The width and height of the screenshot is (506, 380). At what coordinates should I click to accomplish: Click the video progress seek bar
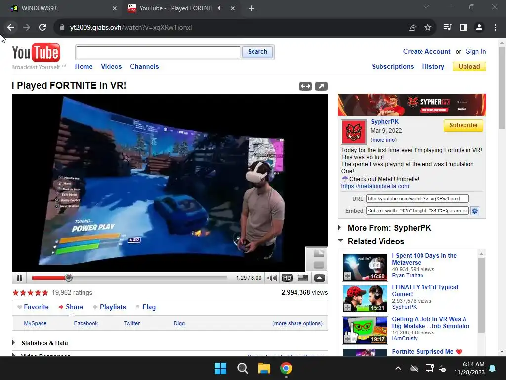130,278
